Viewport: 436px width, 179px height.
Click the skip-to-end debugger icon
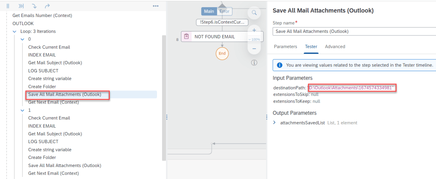pyautogui.click(x=21, y=6)
